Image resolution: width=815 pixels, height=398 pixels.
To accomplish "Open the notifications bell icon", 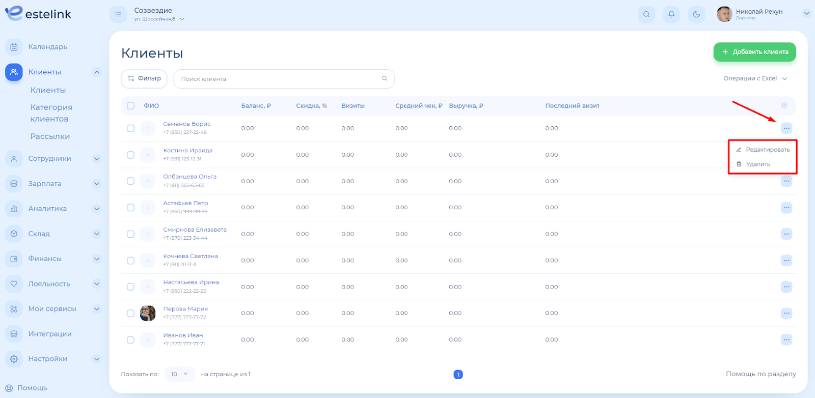I will [671, 14].
